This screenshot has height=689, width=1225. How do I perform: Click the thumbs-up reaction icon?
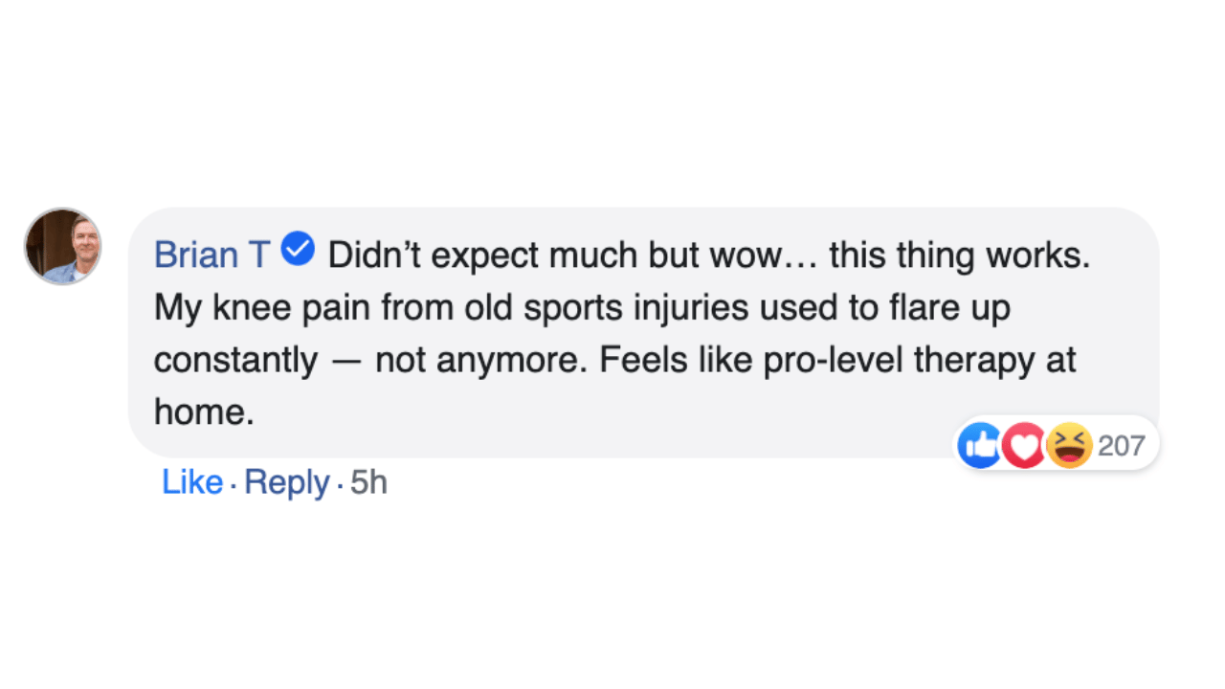point(979,445)
